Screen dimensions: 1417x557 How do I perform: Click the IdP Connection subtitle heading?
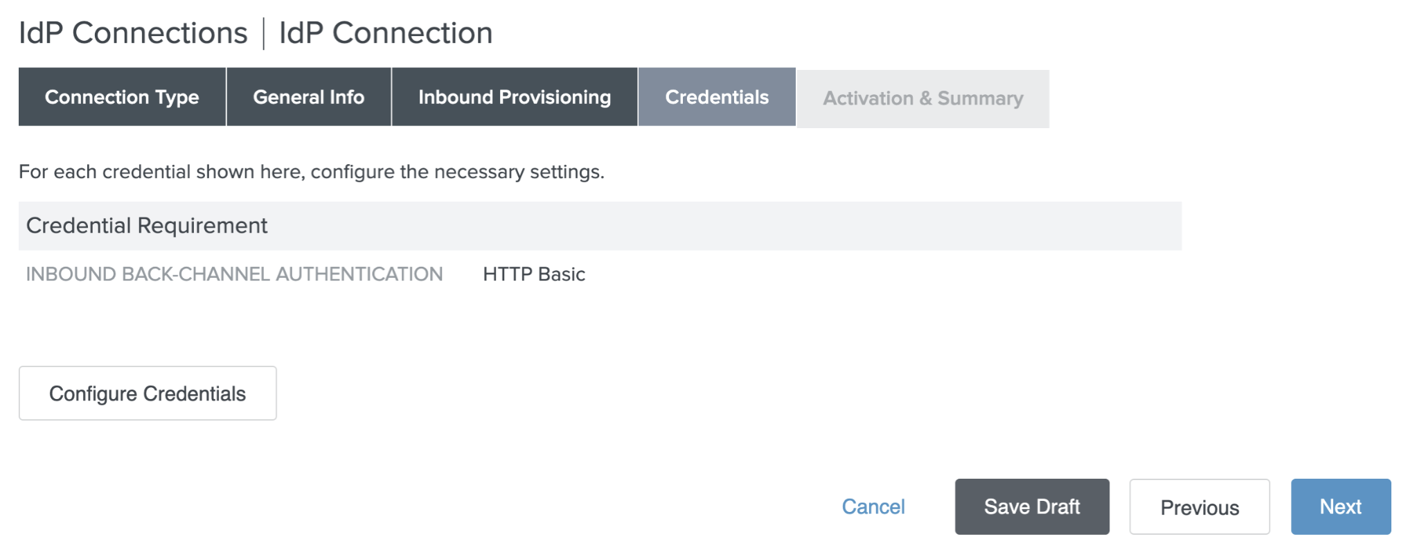tap(386, 33)
